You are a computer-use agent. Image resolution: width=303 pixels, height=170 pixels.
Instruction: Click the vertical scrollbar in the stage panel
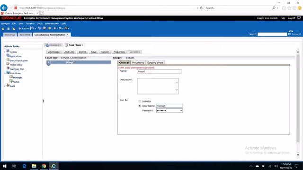298,98
